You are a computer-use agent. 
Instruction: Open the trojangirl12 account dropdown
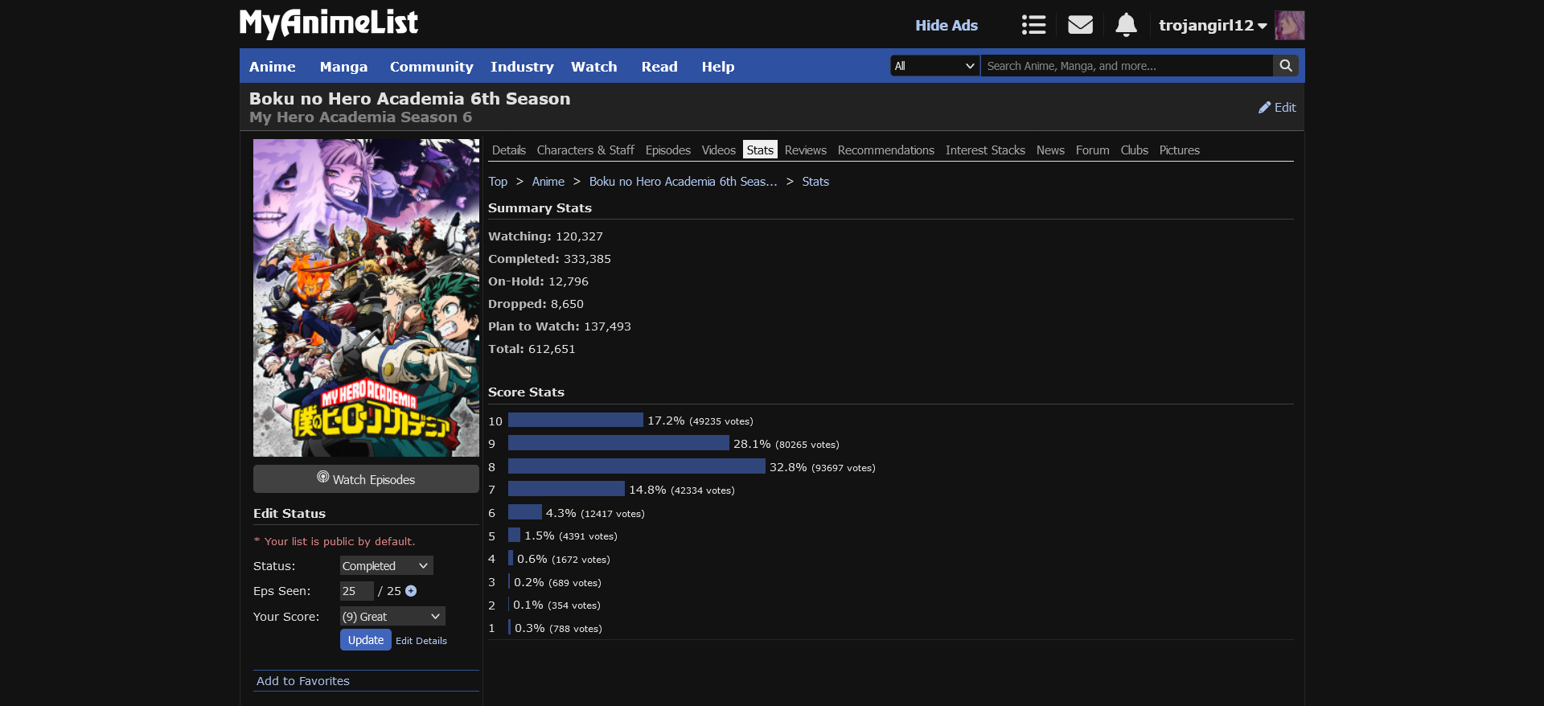click(x=1213, y=25)
